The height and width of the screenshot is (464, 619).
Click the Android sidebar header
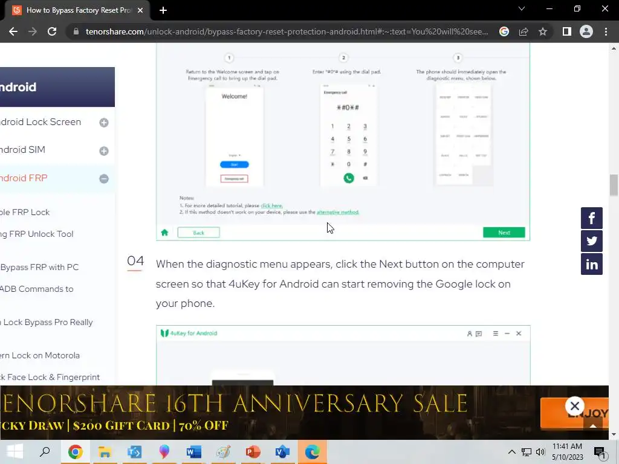57,87
